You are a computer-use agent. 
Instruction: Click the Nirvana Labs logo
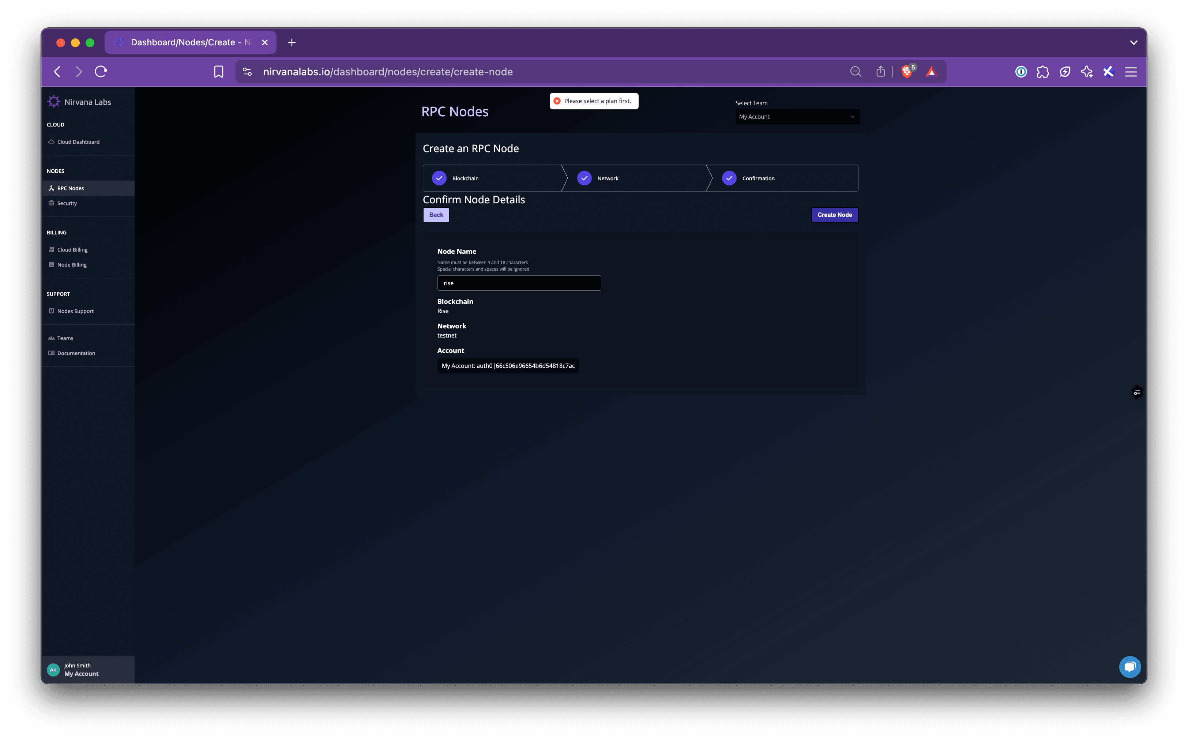pos(54,102)
